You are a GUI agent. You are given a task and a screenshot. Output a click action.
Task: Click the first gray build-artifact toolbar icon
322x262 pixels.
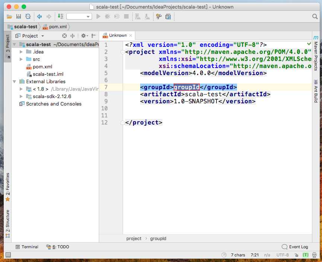pyautogui.click(x=138, y=16)
